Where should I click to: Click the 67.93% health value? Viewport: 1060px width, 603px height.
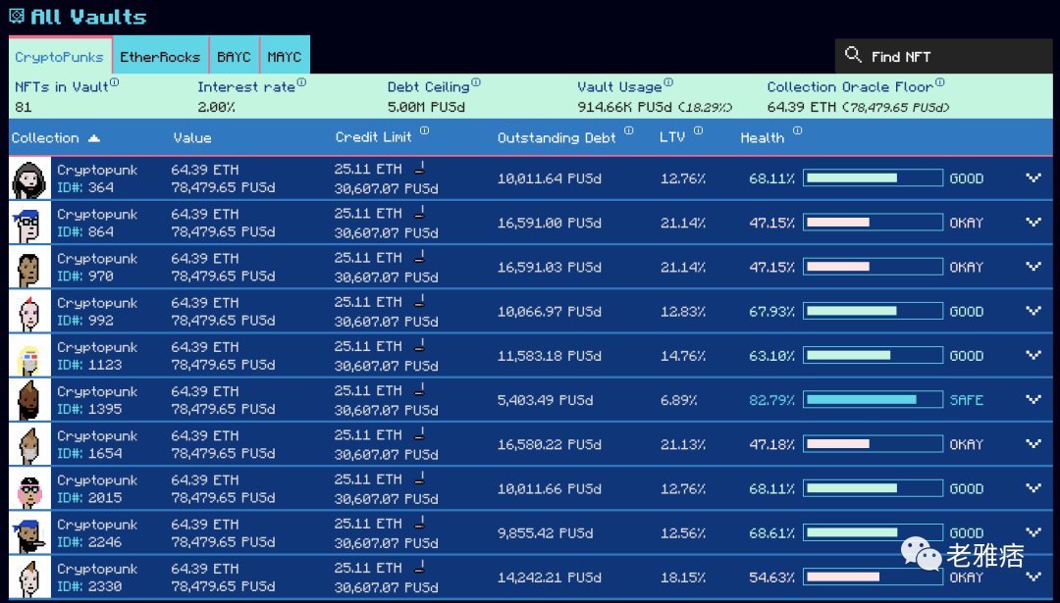point(771,311)
